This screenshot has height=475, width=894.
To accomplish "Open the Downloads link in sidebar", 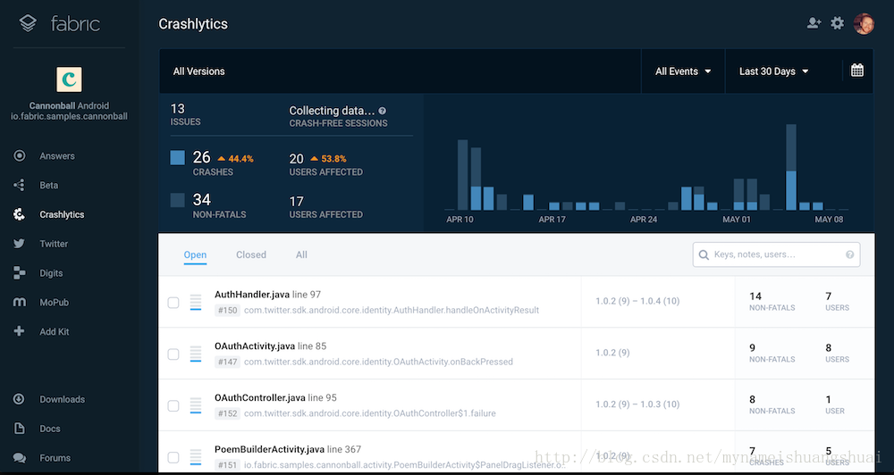I will 62,399.
